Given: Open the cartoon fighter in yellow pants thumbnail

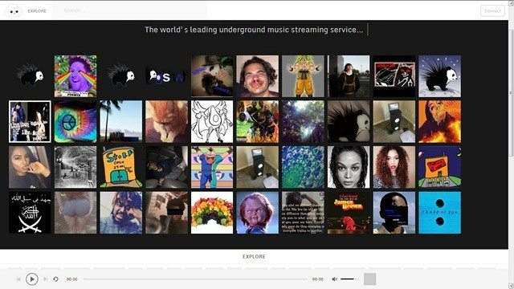Looking at the screenshot, I should (x=303, y=76).
